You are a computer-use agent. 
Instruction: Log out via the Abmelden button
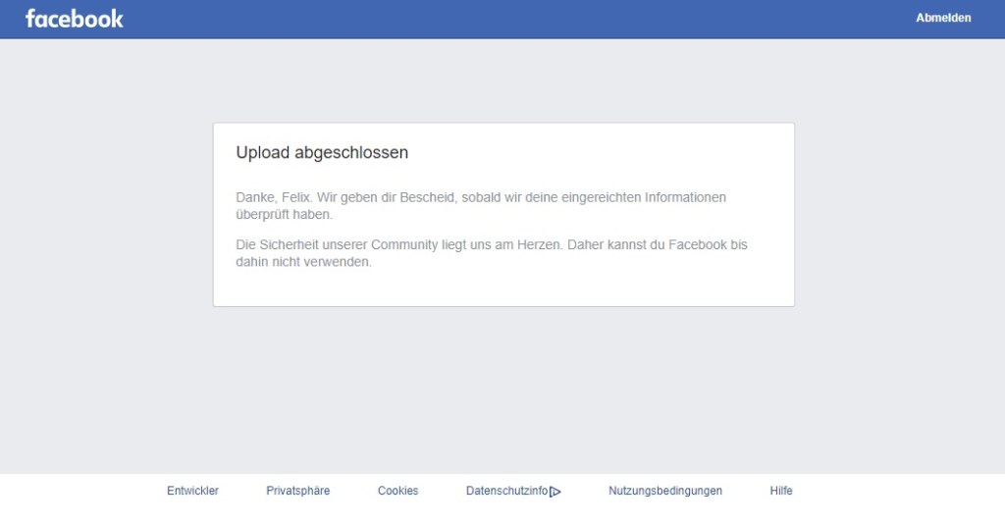[943, 18]
